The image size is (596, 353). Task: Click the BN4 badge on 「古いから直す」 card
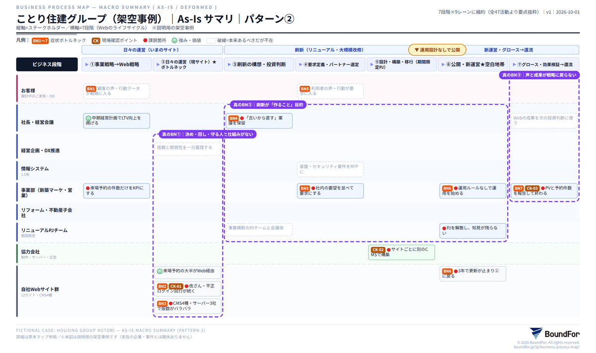[x=233, y=118]
